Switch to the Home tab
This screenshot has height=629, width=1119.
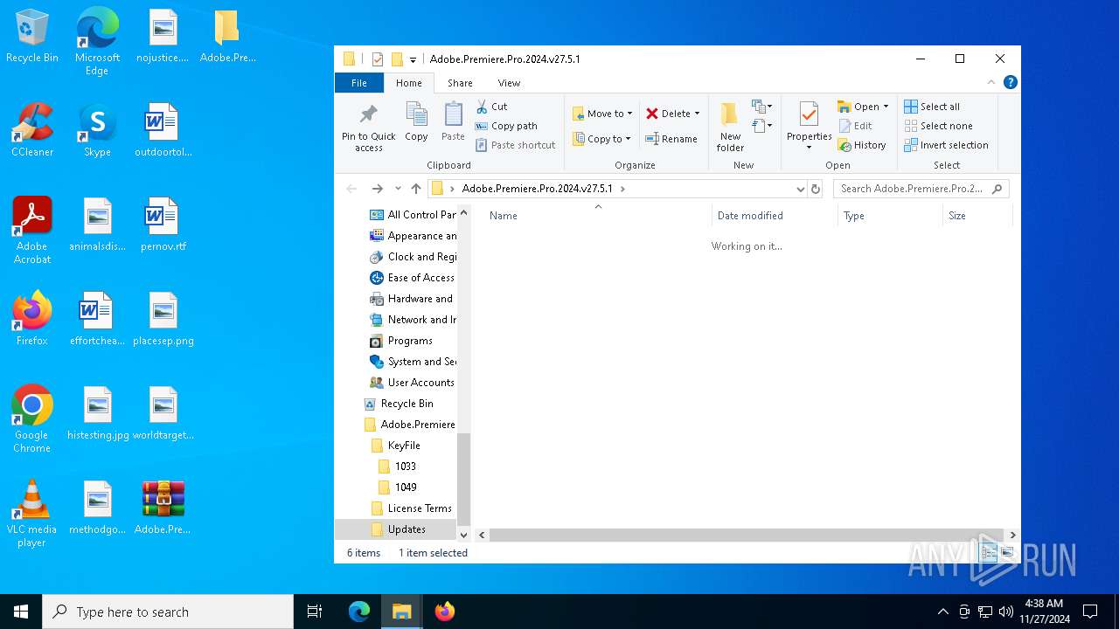click(x=408, y=83)
